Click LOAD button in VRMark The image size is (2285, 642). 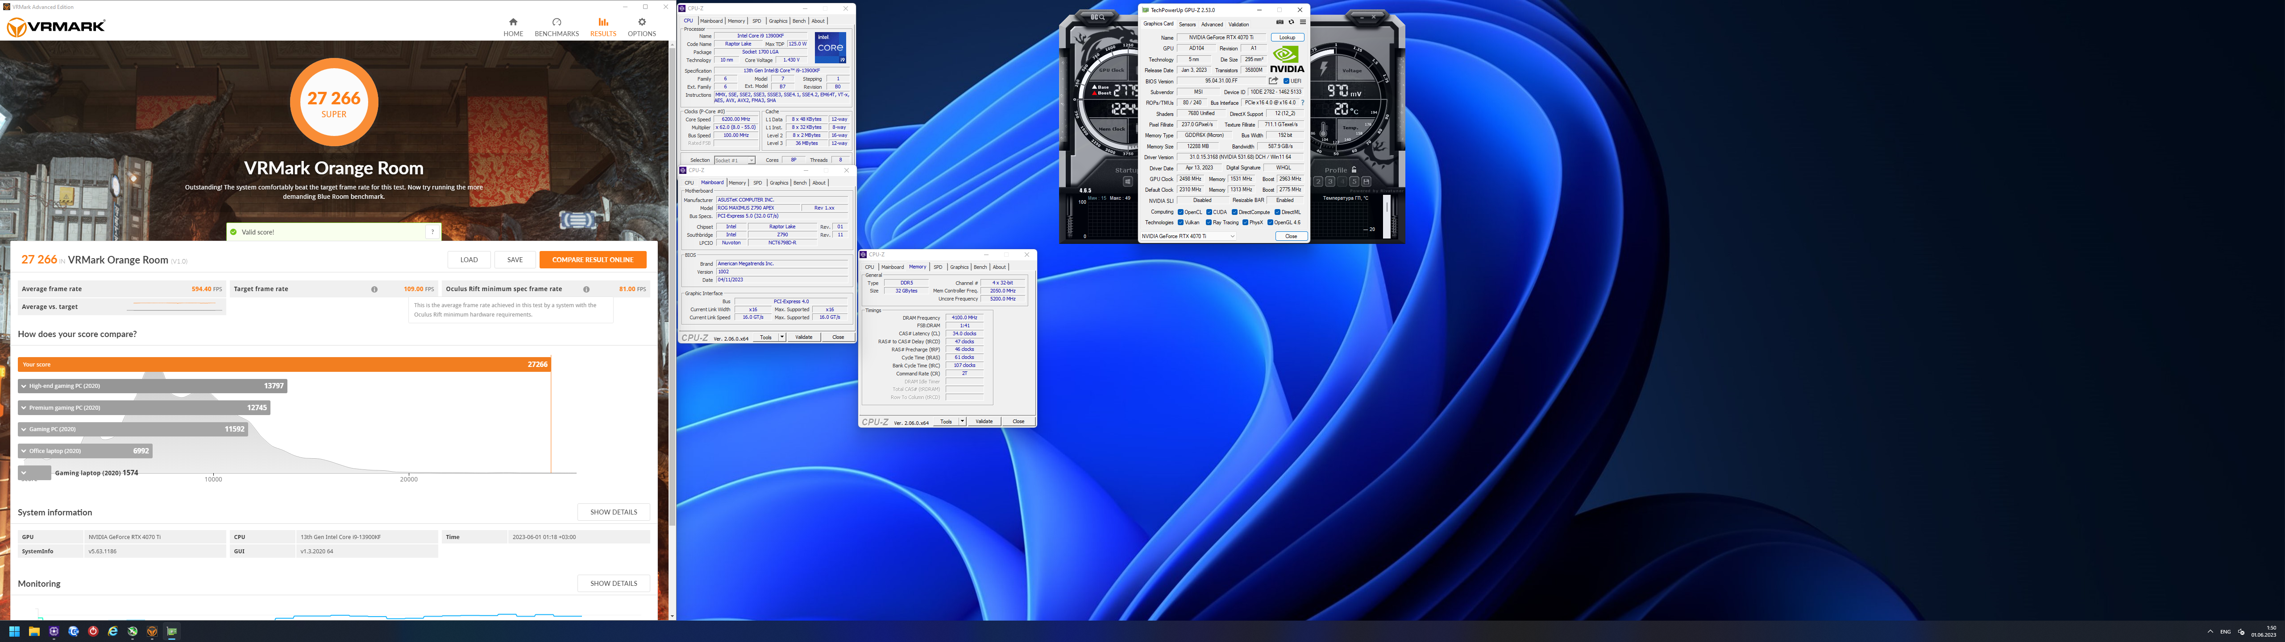tap(469, 260)
